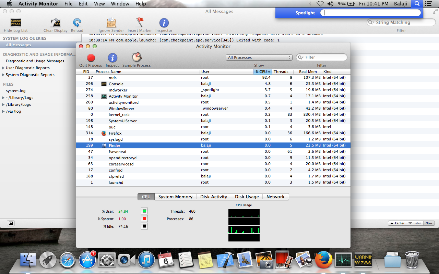Select Diagnostic and Usage Messages in sidebar
Screen dimensions: 439x274
pos(35,61)
